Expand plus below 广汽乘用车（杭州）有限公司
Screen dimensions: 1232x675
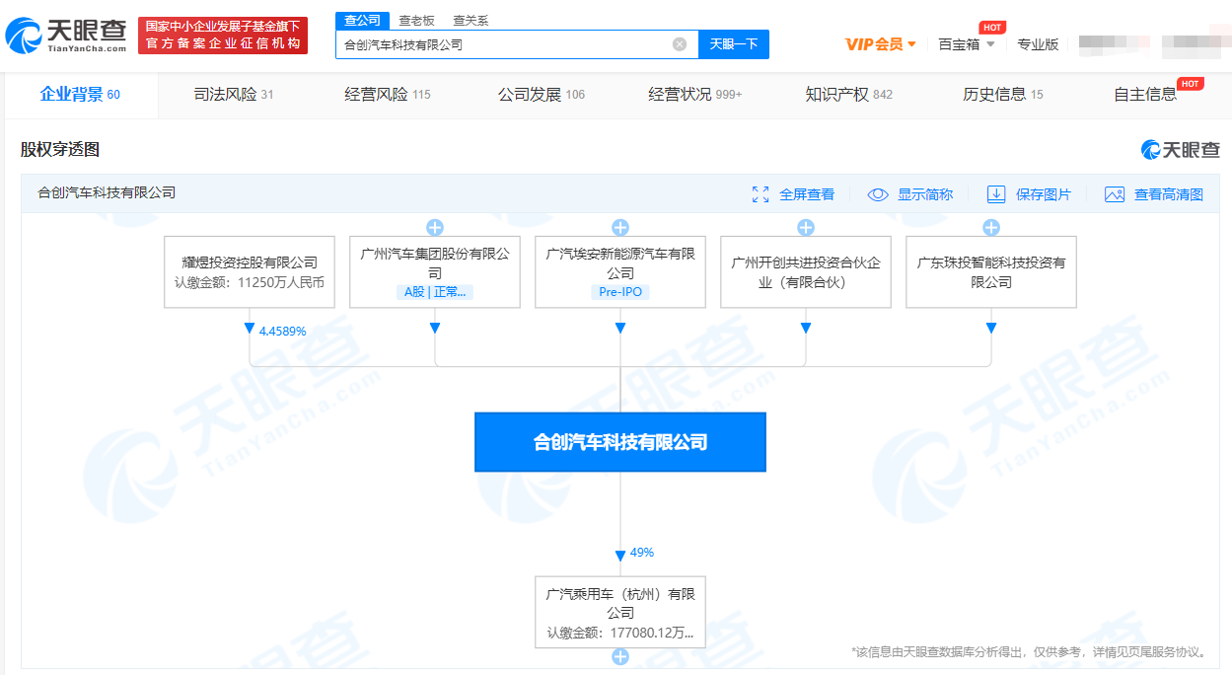click(620, 656)
